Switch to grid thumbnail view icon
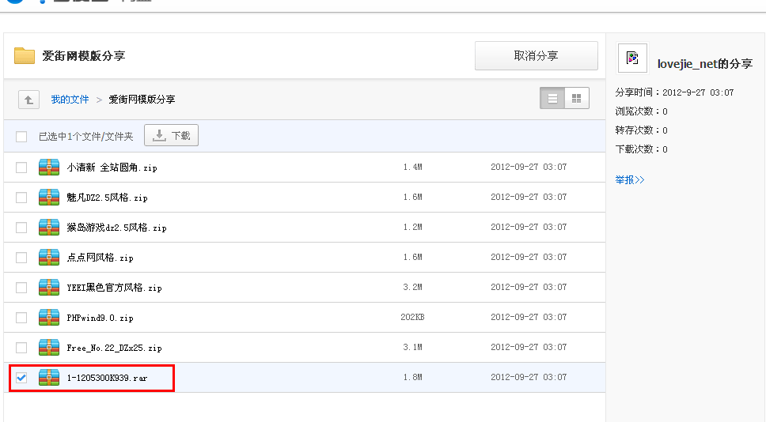Viewport: 766px width, 422px height. pyautogui.click(x=576, y=99)
